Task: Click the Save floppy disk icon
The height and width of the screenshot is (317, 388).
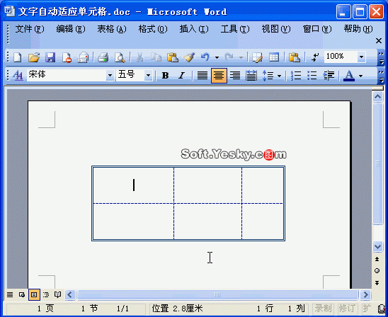Action: [x=50, y=57]
